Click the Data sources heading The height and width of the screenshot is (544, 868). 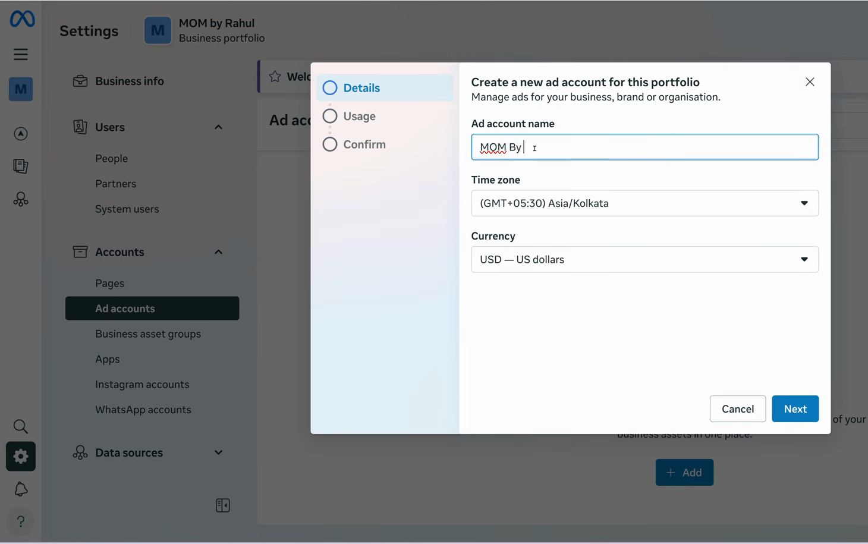pyautogui.click(x=129, y=452)
